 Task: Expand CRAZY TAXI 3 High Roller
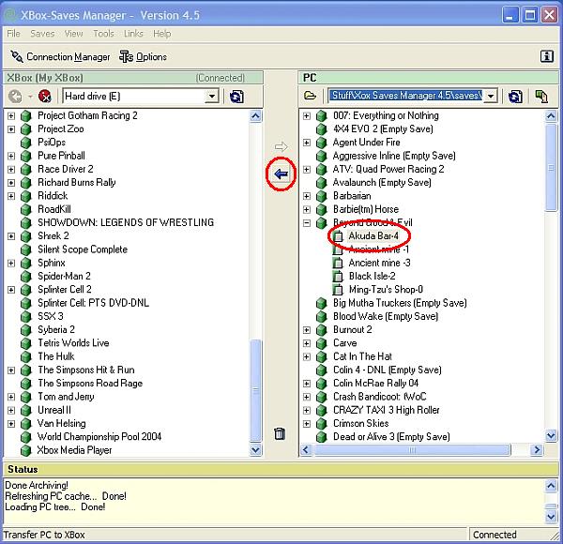[x=307, y=410]
